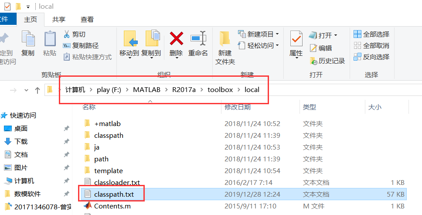
Task: Select the classpath folder
Action: click(x=244, y=135)
